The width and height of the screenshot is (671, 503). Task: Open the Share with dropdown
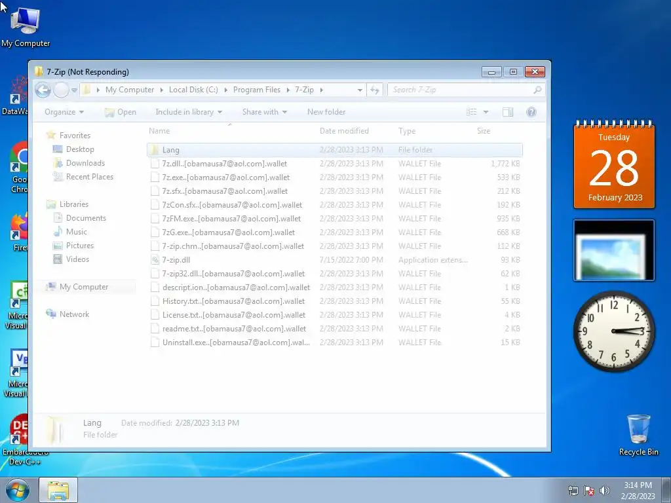coord(265,112)
